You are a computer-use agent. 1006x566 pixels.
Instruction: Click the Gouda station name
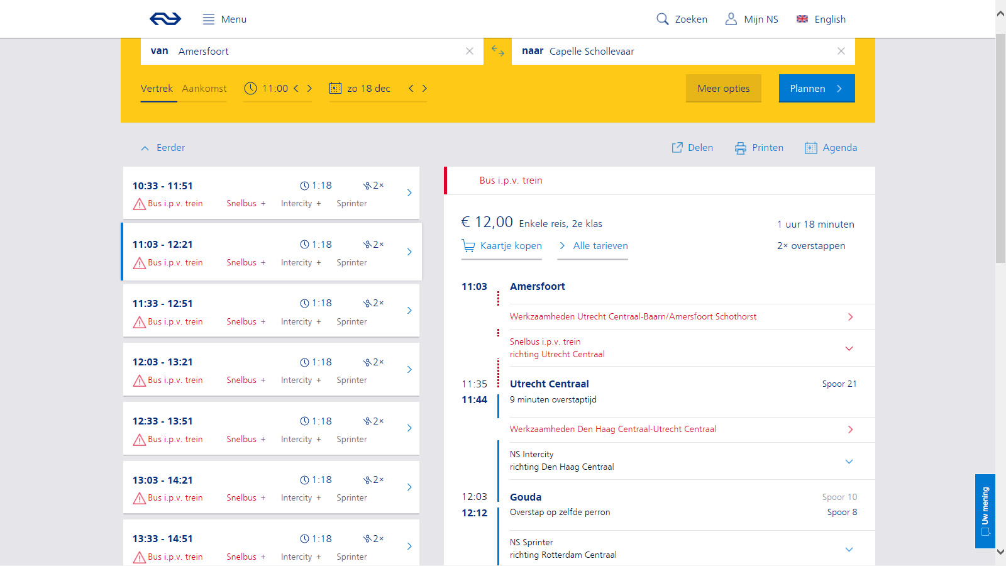tap(526, 497)
